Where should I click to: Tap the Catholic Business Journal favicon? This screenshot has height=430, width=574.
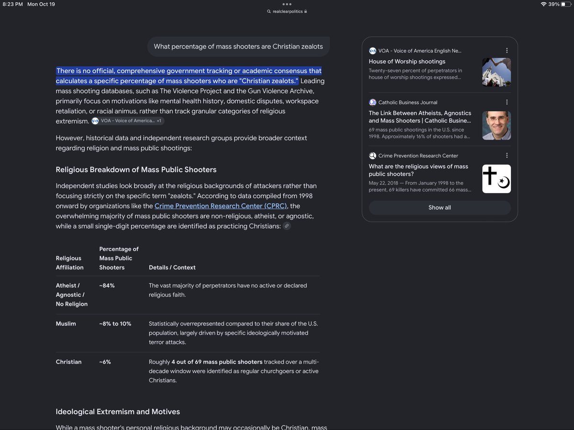coord(373,102)
